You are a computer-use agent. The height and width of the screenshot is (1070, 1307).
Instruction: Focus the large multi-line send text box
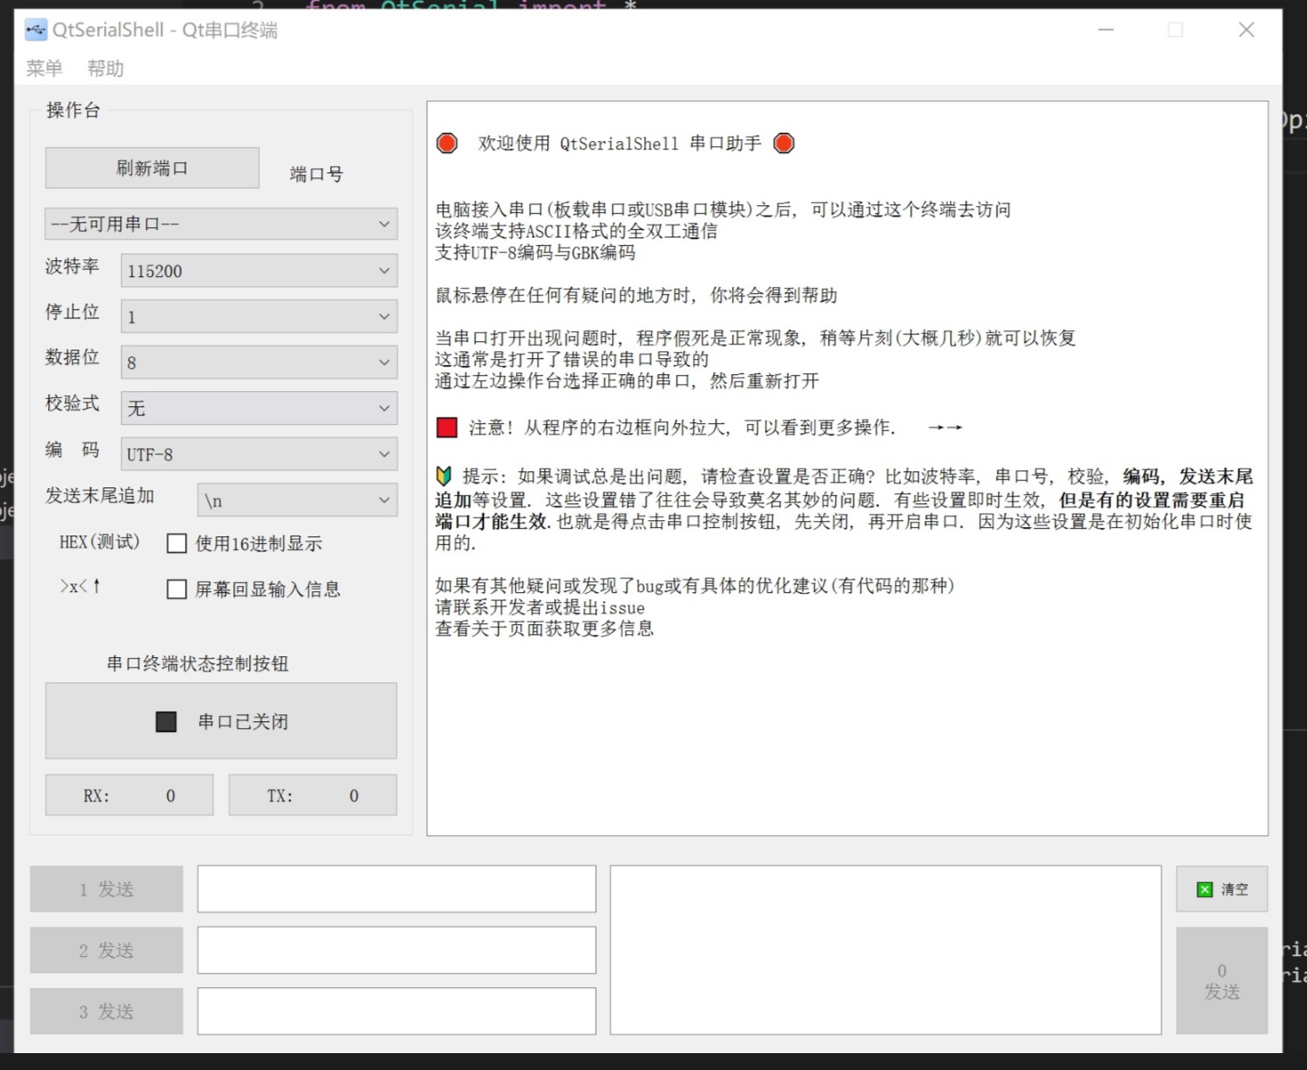coord(886,950)
